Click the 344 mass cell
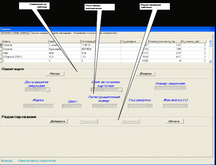Screen dimensions: 216x165 click(x=165, y=49)
